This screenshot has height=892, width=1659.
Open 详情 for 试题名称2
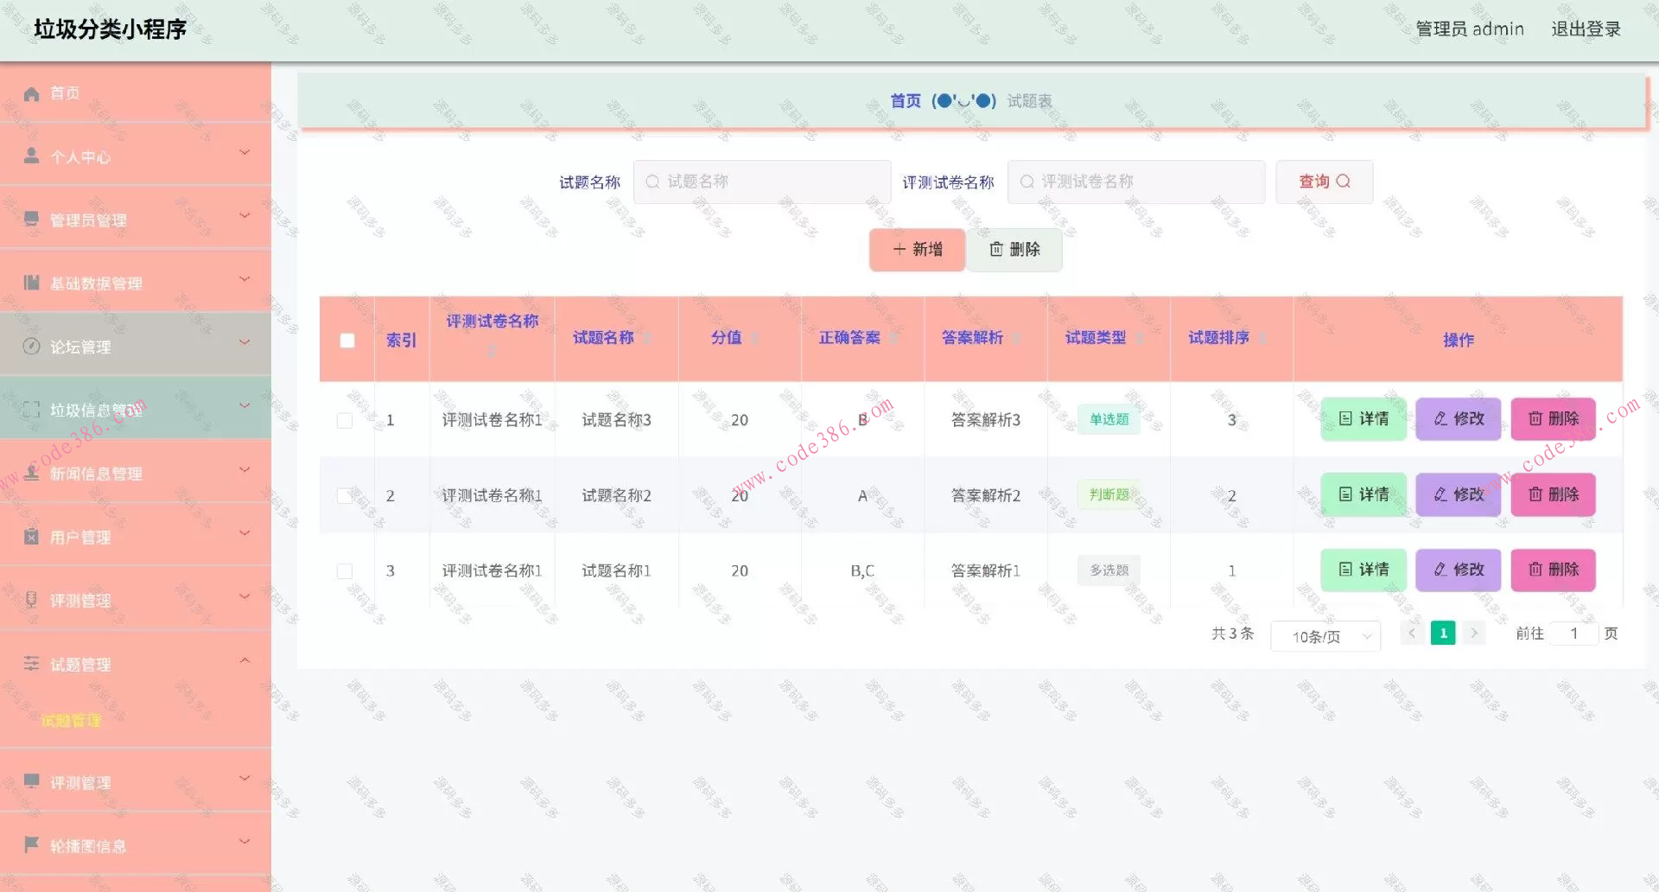coord(1363,494)
